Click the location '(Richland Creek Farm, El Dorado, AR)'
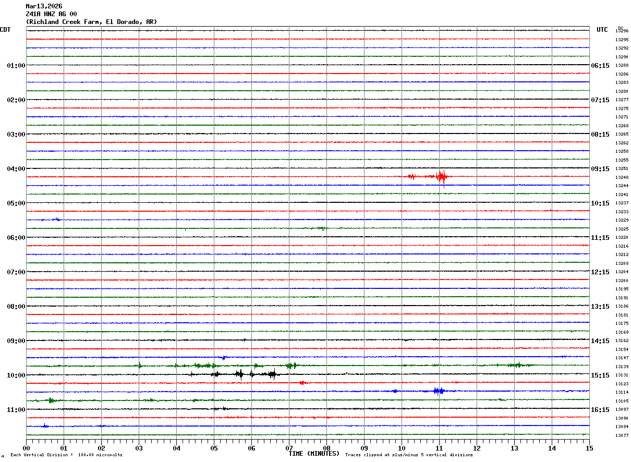Viewport: 631px width, 462px height. tap(91, 22)
